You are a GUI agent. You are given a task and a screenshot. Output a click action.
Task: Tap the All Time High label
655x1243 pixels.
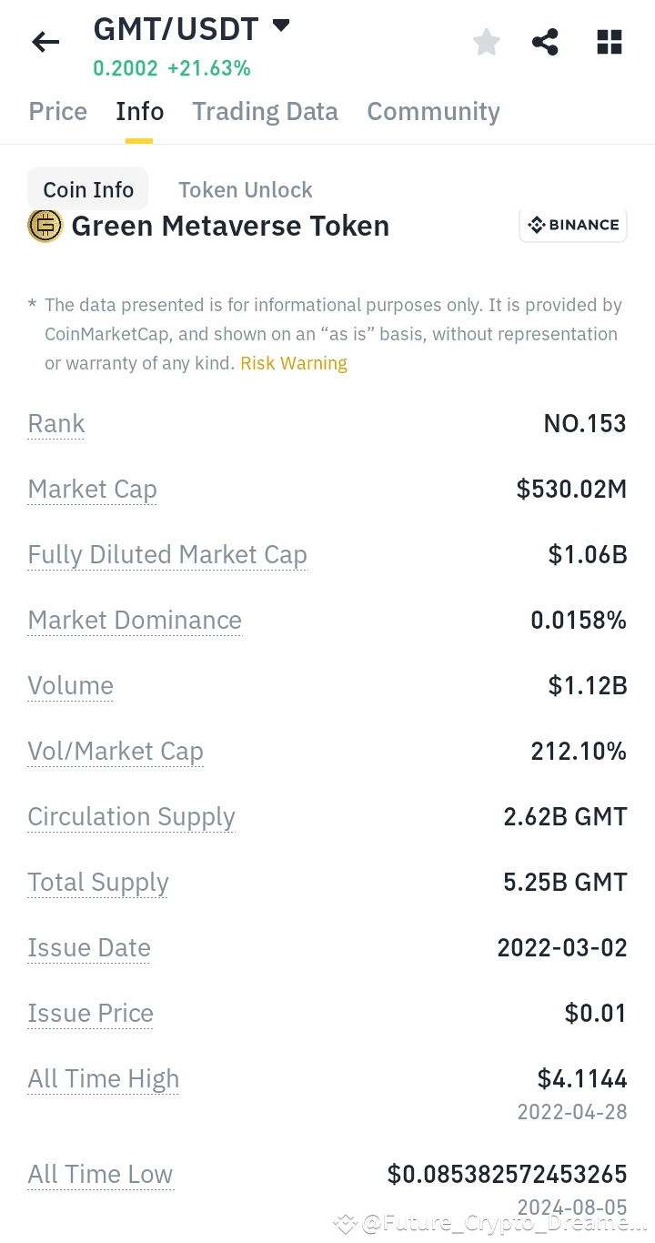(x=103, y=1079)
